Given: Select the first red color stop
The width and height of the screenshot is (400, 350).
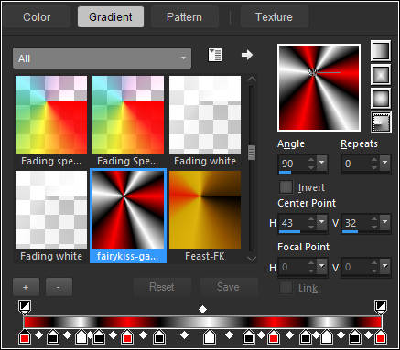Looking at the screenshot, I should pos(25,337).
